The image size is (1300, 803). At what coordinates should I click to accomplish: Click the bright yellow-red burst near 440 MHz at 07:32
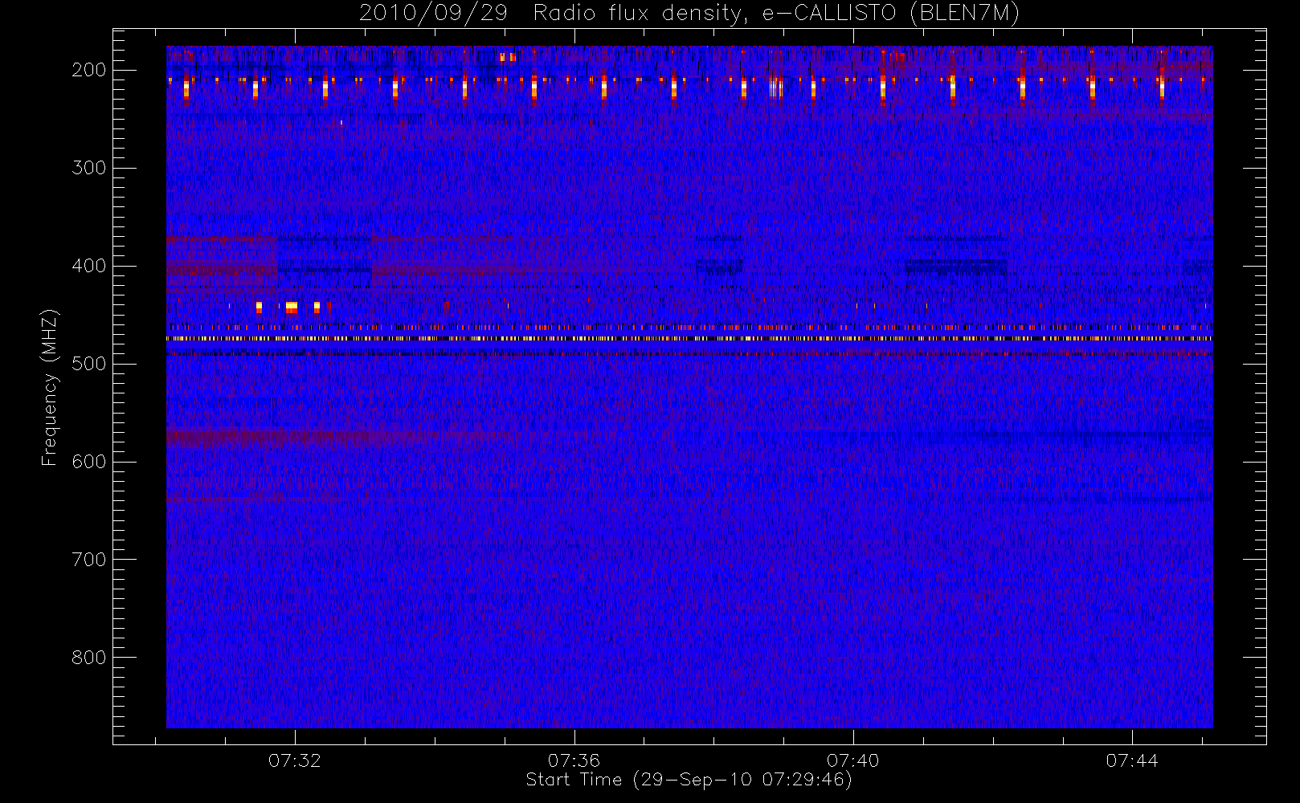(292, 307)
